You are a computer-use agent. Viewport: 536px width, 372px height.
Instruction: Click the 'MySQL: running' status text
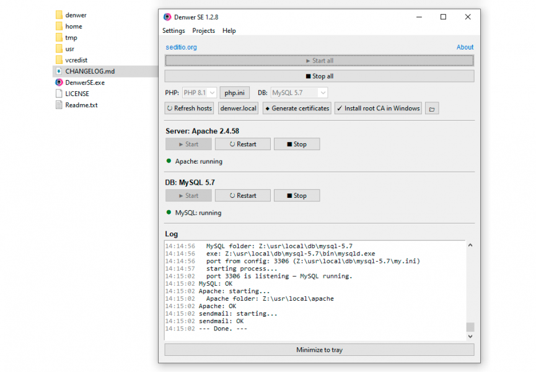coord(198,213)
